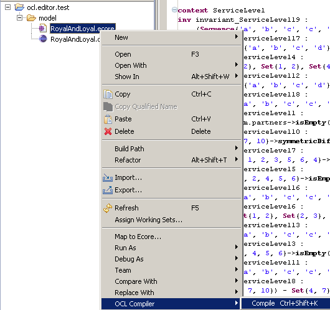
Task: Choose Export... from the context menu
Action: 171,190
